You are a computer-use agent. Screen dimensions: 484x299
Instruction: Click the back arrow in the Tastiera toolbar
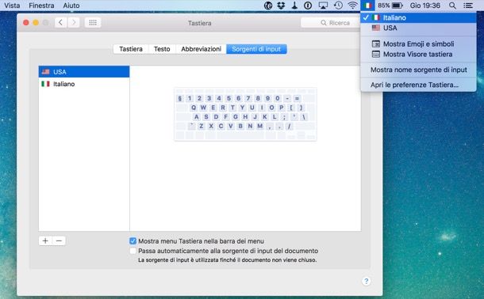click(61, 22)
